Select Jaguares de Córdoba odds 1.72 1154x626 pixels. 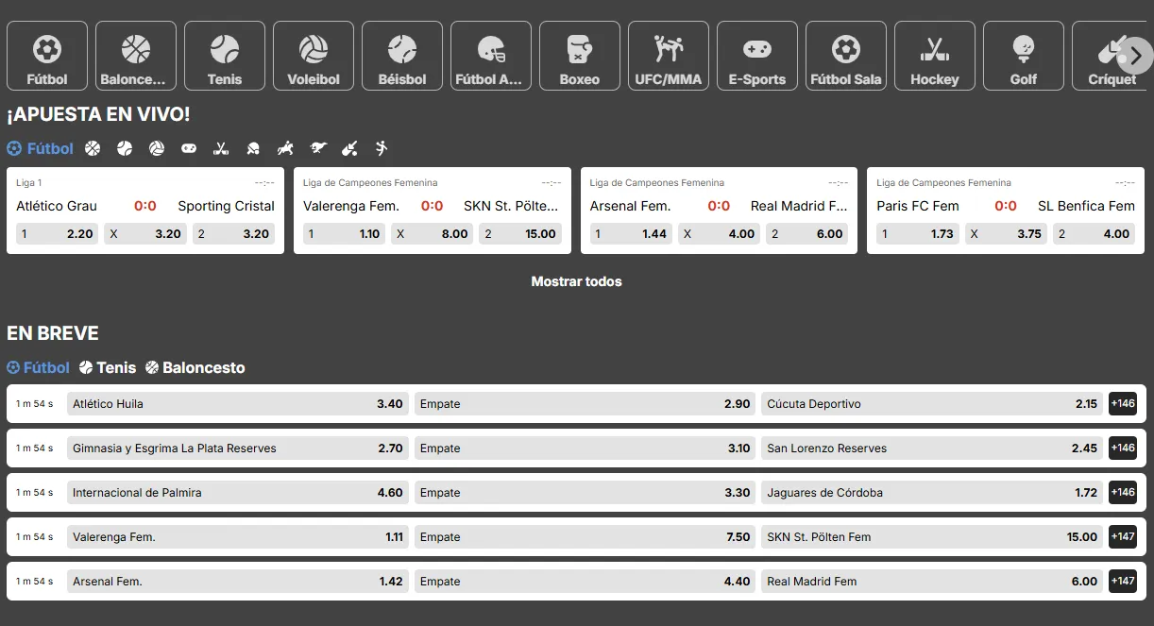tap(931, 492)
